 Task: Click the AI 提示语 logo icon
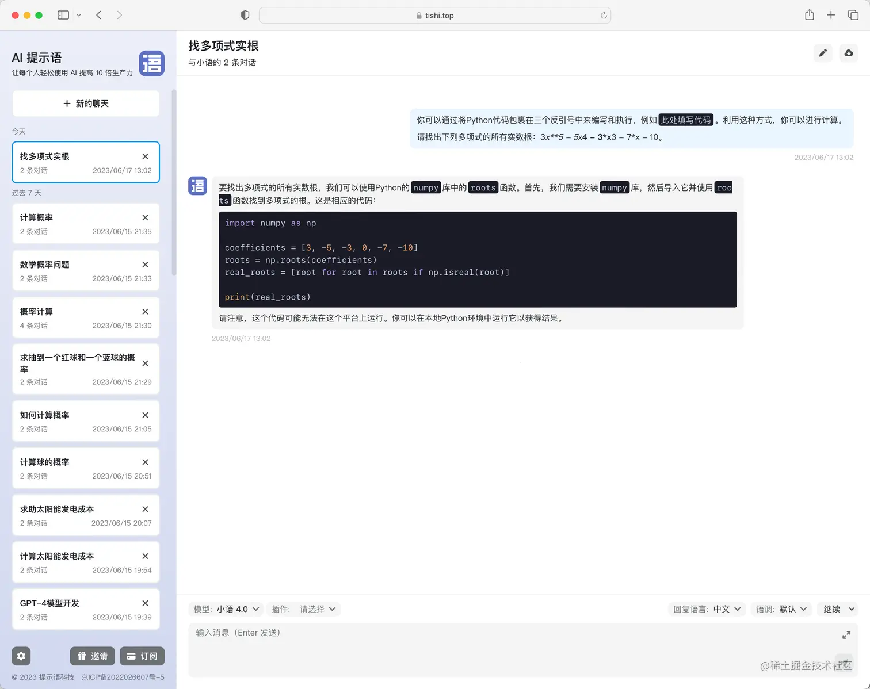(x=151, y=63)
